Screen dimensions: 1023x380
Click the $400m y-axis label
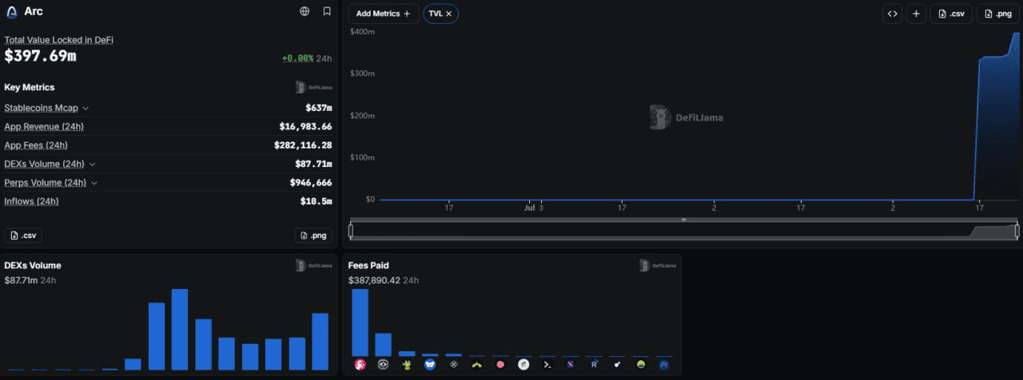click(363, 31)
